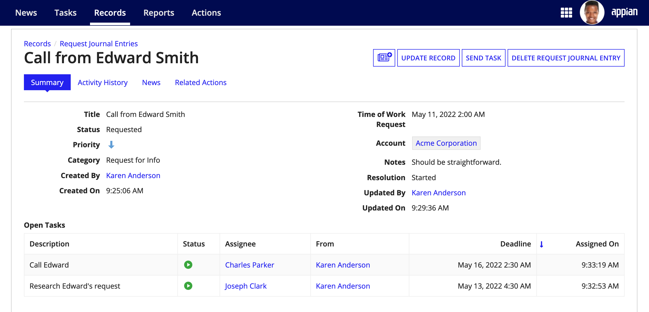Viewport: 649px width, 312px height.
Task: Select the Call Edward task description
Action: 49,265
